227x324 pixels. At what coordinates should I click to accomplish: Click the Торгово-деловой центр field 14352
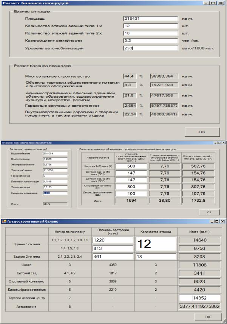click(199, 298)
